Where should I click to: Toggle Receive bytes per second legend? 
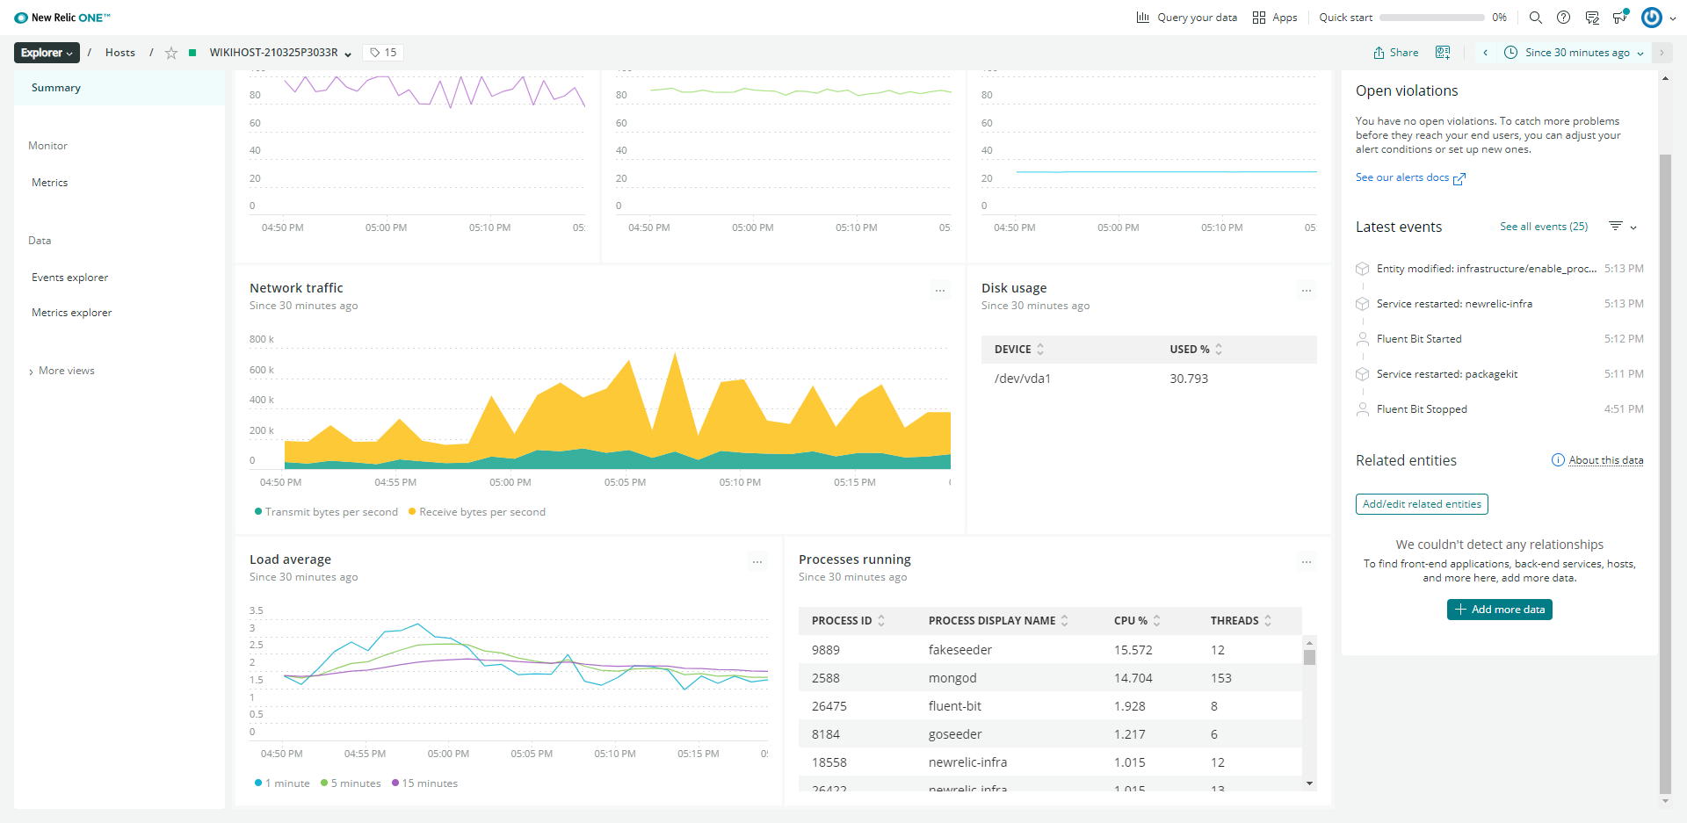pos(477,512)
